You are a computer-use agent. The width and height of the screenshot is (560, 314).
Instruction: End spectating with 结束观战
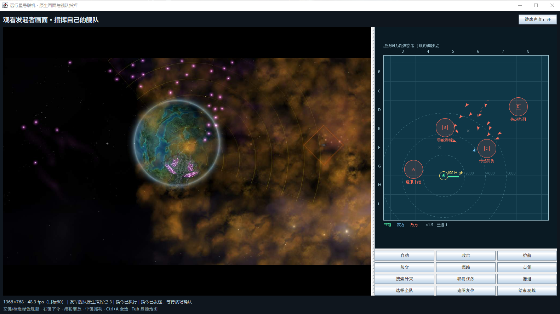[527, 291]
